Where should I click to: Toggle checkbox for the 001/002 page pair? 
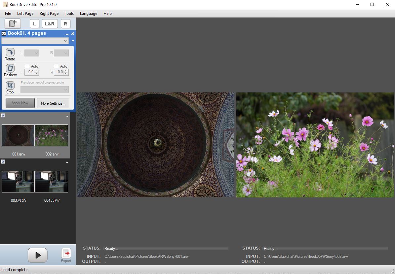pyautogui.click(x=3, y=116)
